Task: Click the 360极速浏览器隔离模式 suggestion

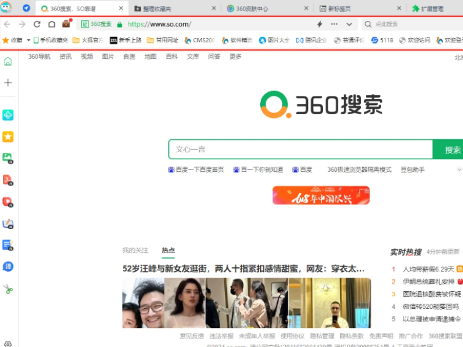Action: click(359, 170)
